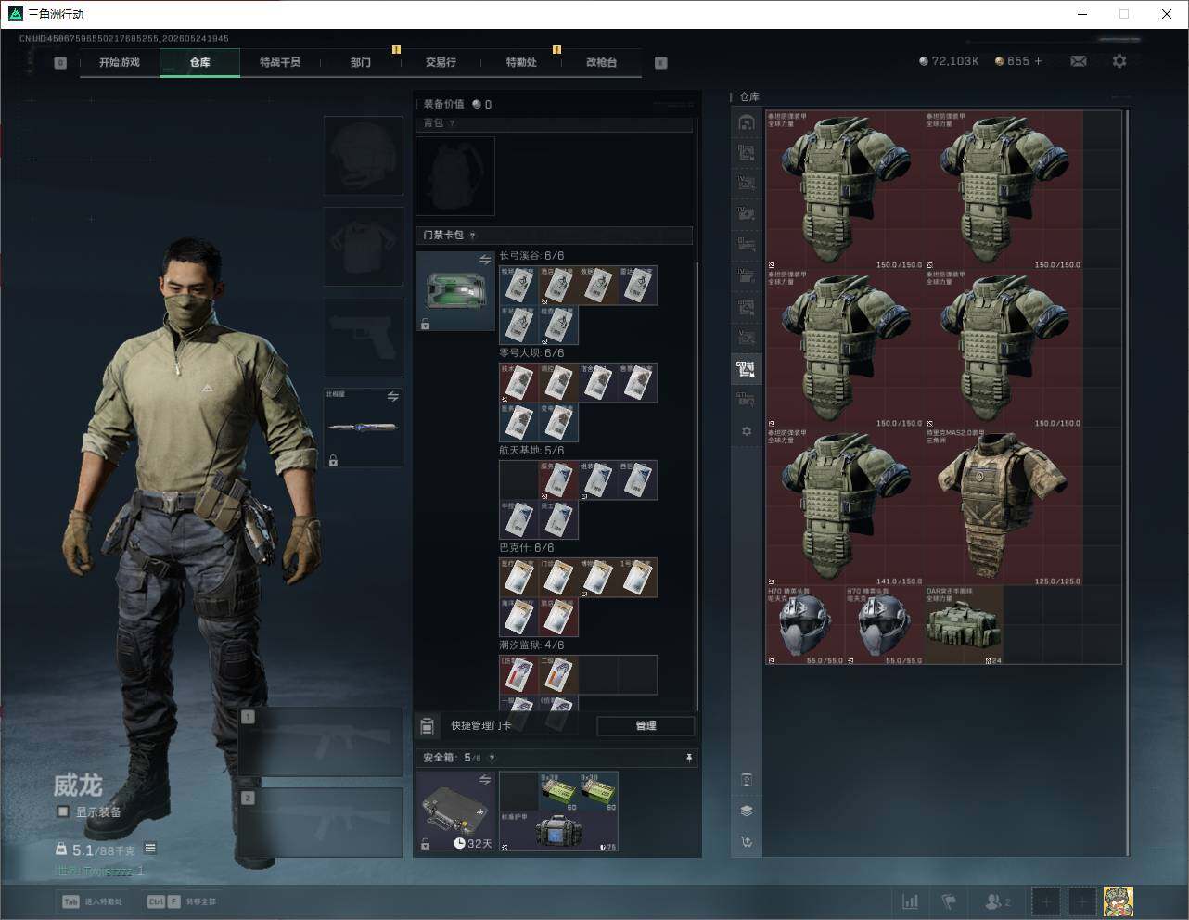Image resolution: width=1189 pixels, height=920 pixels.
Task: Switch to the 特战干员 tab
Action: pyautogui.click(x=280, y=62)
